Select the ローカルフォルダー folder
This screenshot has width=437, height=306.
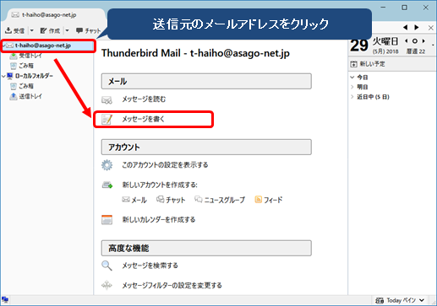[x=34, y=76]
